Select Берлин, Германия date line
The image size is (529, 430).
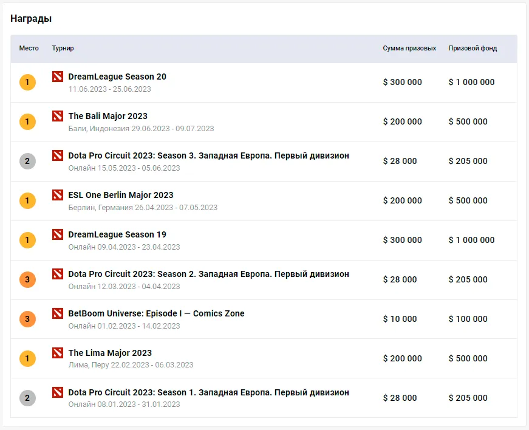pyautogui.click(x=143, y=208)
